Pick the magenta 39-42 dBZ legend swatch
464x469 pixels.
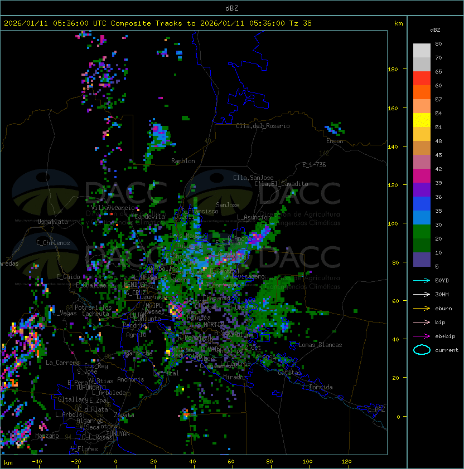click(422, 175)
